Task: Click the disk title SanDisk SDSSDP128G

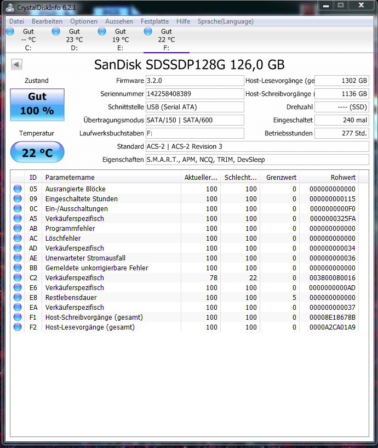Action: point(190,65)
